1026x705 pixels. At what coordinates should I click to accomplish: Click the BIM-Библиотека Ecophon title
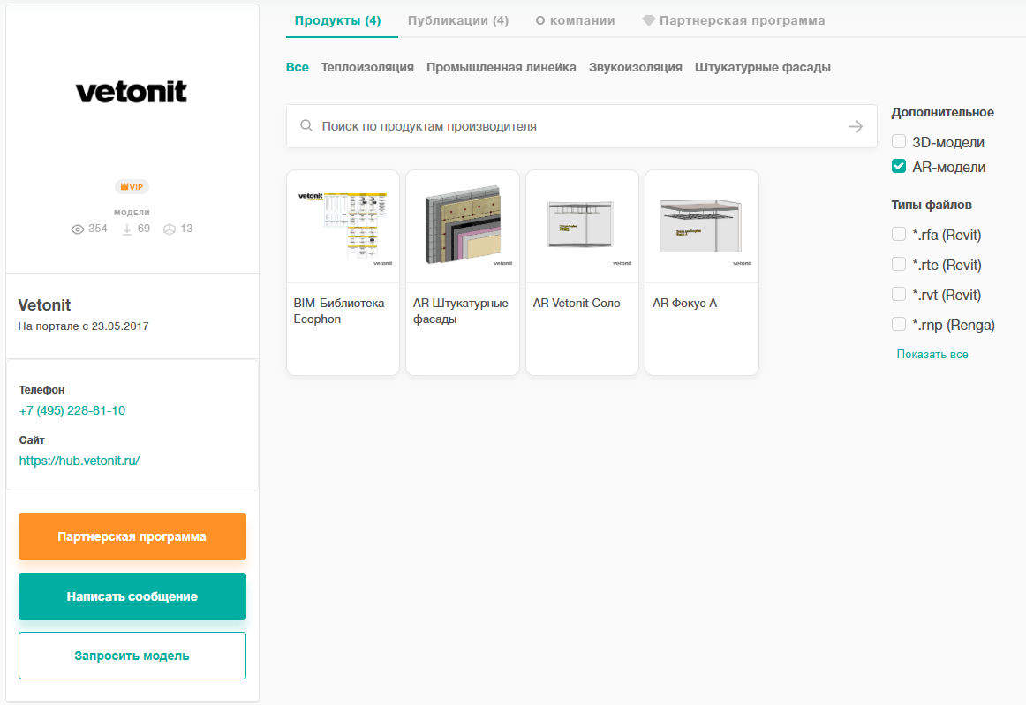click(x=339, y=311)
